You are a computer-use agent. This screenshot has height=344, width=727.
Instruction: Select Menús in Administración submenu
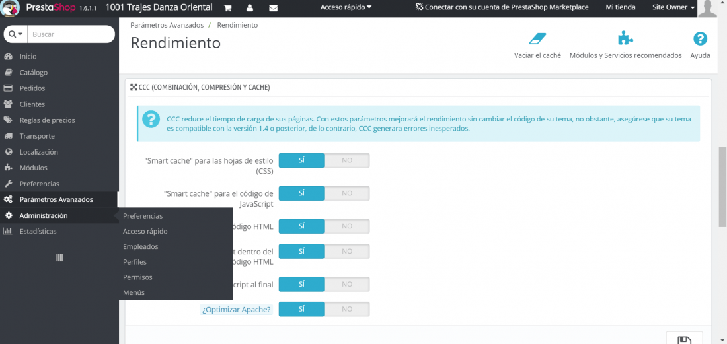134,292
